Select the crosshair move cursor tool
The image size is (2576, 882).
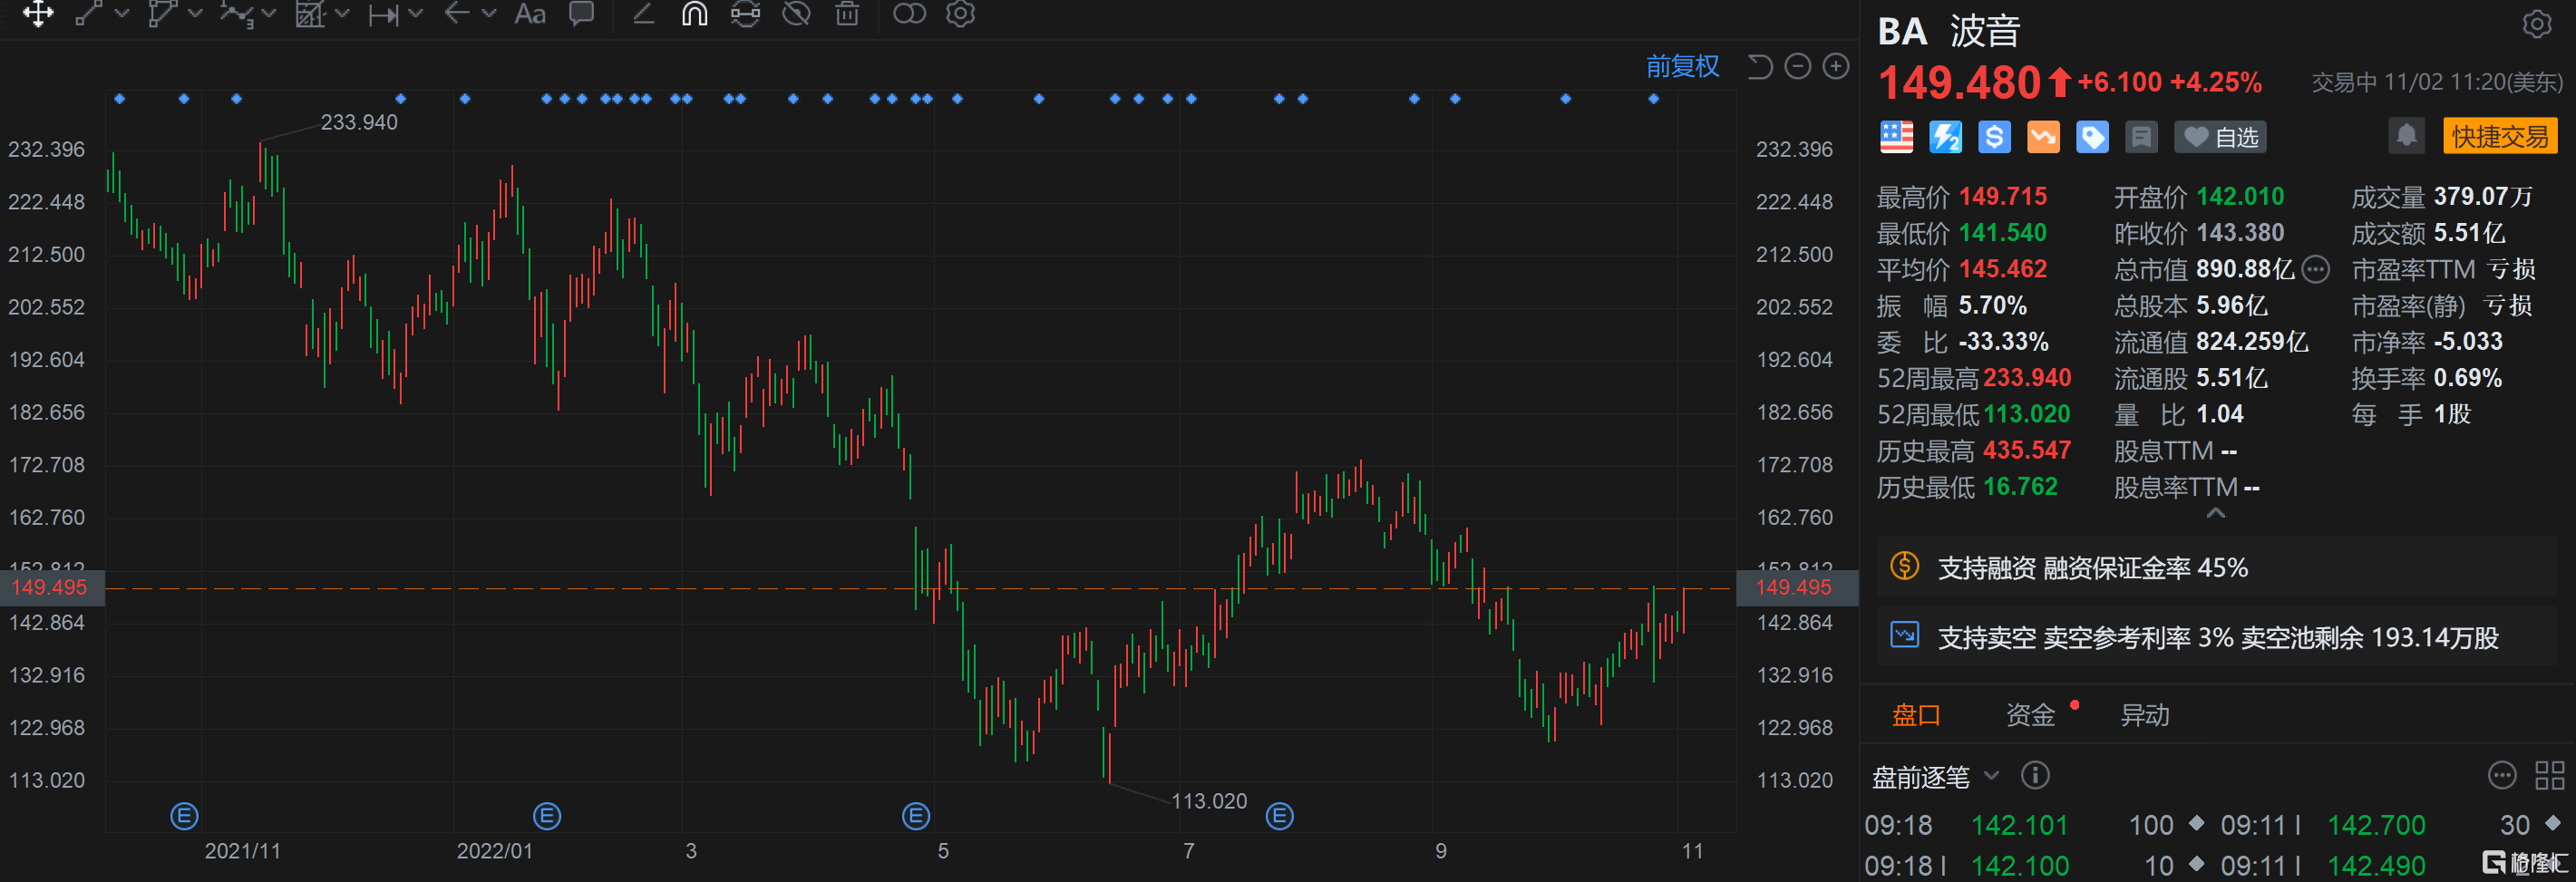38,13
